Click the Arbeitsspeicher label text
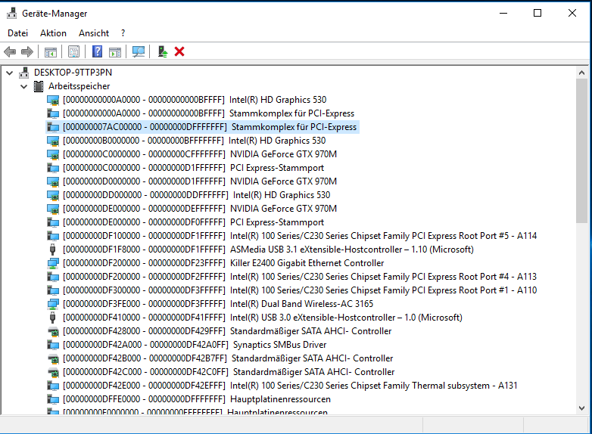Image resolution: width=592 pixels, height=434 pixels. (79, 86)
